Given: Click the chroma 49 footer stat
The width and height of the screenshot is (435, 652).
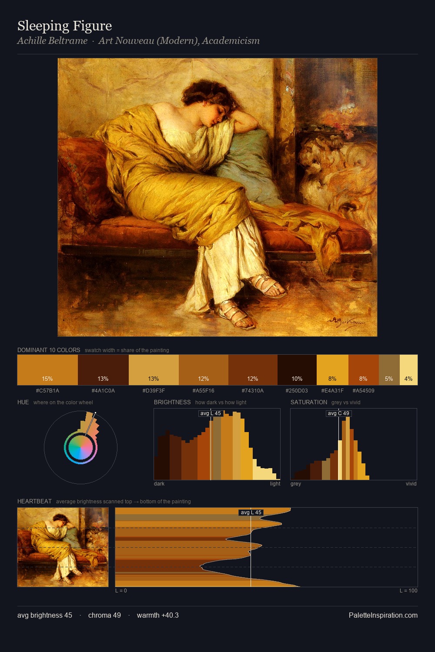Looking at the screenshot, I should [104, 615].
